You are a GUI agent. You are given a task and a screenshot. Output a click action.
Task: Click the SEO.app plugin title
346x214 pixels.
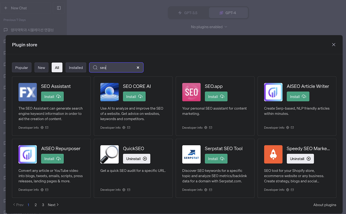point(214,86)
